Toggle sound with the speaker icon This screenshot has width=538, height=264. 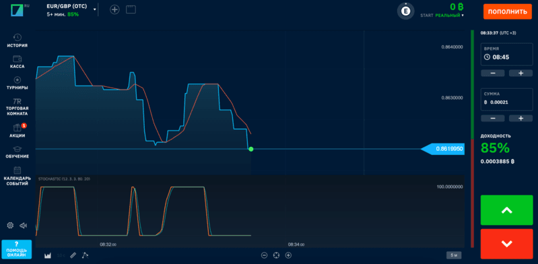(23, 225)
